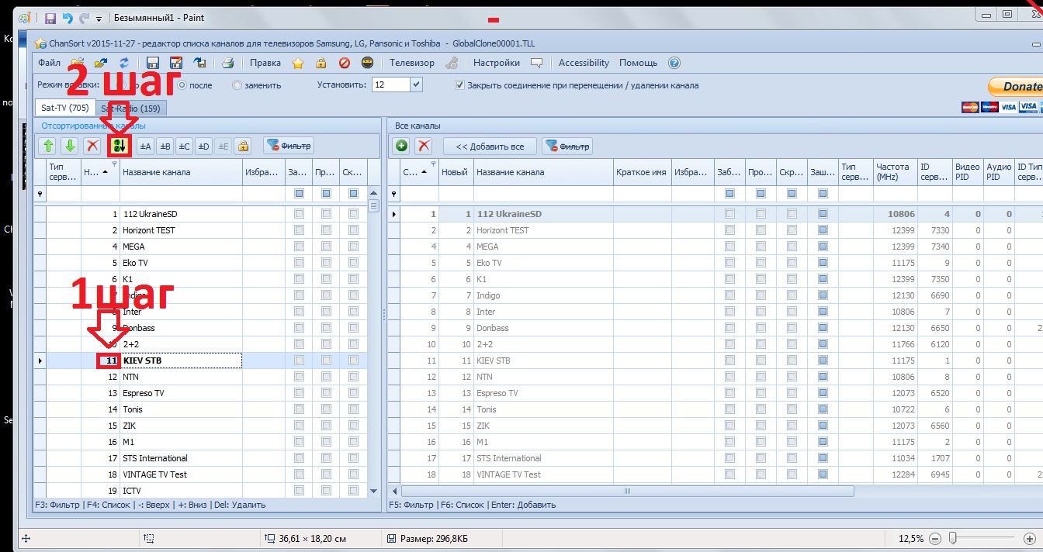The image size is (1043, 552).
Task: Click the red skip channel icon
Action: (344, 63)
